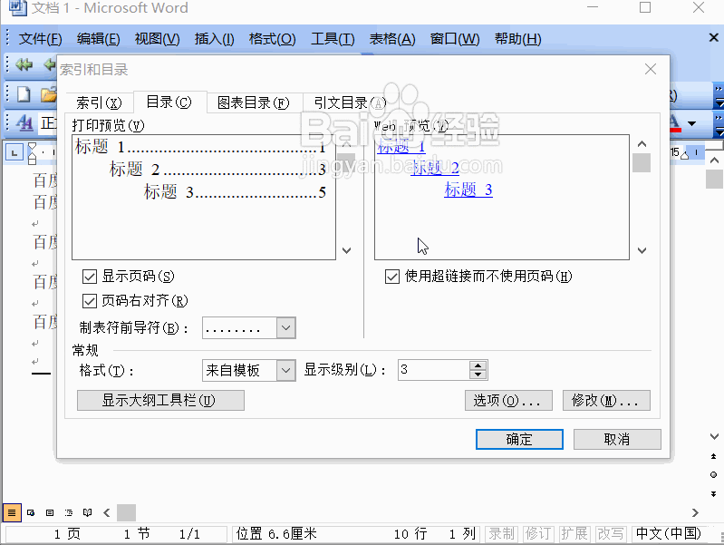
Task: Click the New blank document icon
Action: [x=24, y=94]
